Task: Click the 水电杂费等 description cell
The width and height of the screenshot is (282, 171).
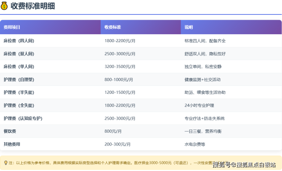Action: pyautogui.click(x=195, y=144)
